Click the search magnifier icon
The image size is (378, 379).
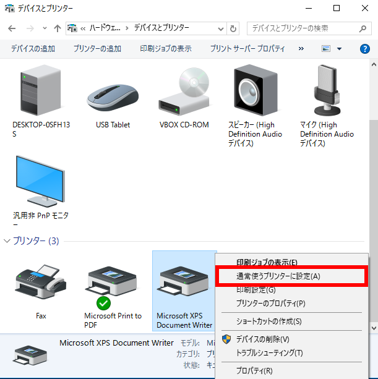(x=363, y=28)
